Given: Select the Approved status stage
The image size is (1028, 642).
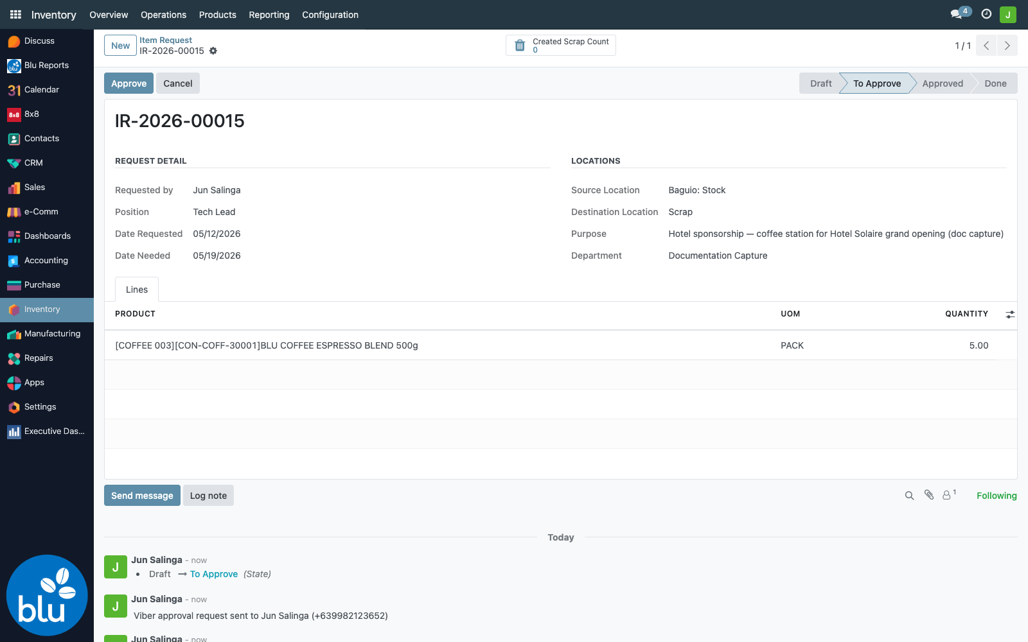Looking at the screenshot, I should pyautogui.click(x=943, y=83).
